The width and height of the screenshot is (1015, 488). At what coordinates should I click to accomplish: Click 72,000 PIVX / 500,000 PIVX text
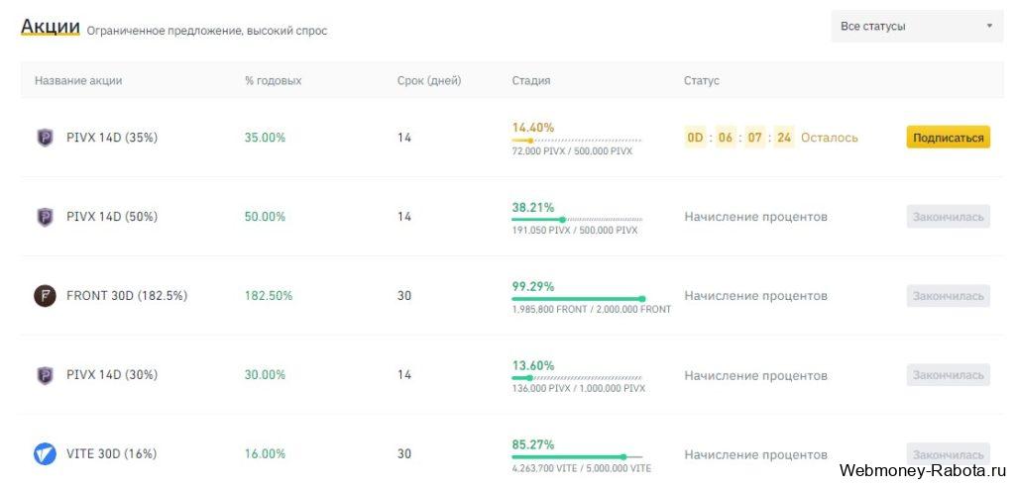[572, 151]
